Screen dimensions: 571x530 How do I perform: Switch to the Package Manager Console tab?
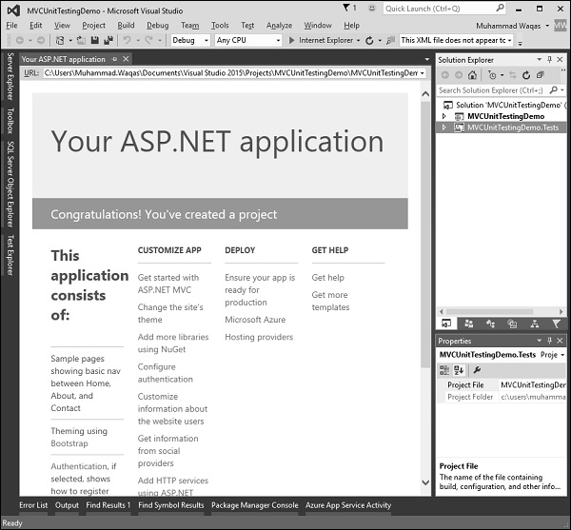pos(254,505)
